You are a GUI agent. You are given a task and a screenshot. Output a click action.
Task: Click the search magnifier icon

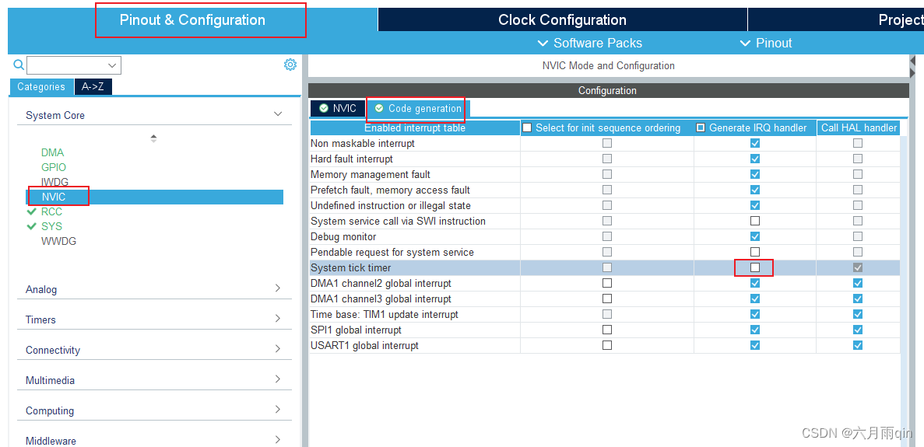click(x=19, y=65)
